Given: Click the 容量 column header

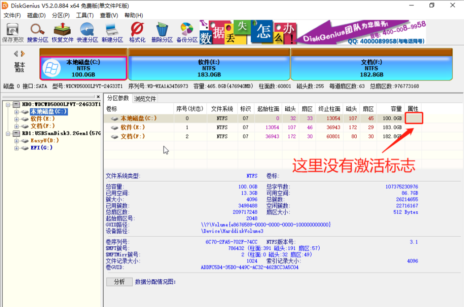Looking at the screenshot, I should pyautogui.click(x=391, y=109).
